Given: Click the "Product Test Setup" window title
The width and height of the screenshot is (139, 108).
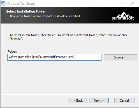Looking at the screenshot, I should point(21,4).
